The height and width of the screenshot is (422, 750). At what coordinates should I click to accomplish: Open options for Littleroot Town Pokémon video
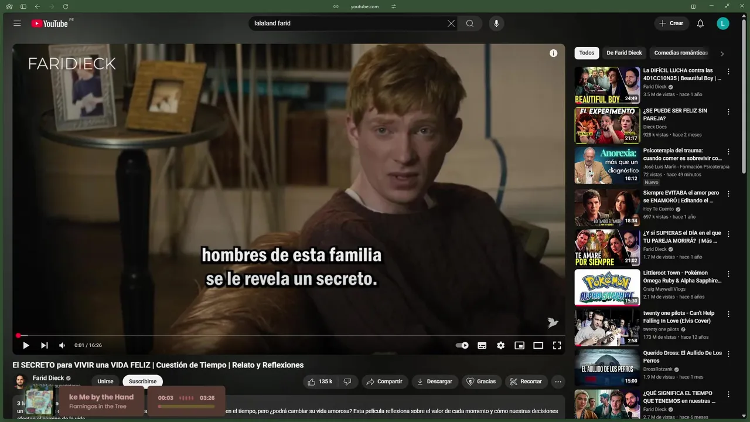point(728,274)
